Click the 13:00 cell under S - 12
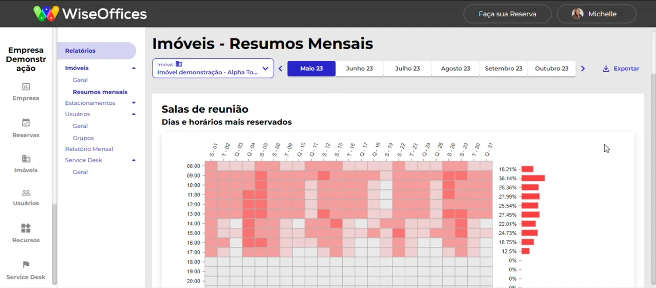 [x=324, y=214]
